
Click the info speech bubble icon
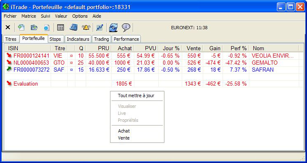(x=126, y=28)
